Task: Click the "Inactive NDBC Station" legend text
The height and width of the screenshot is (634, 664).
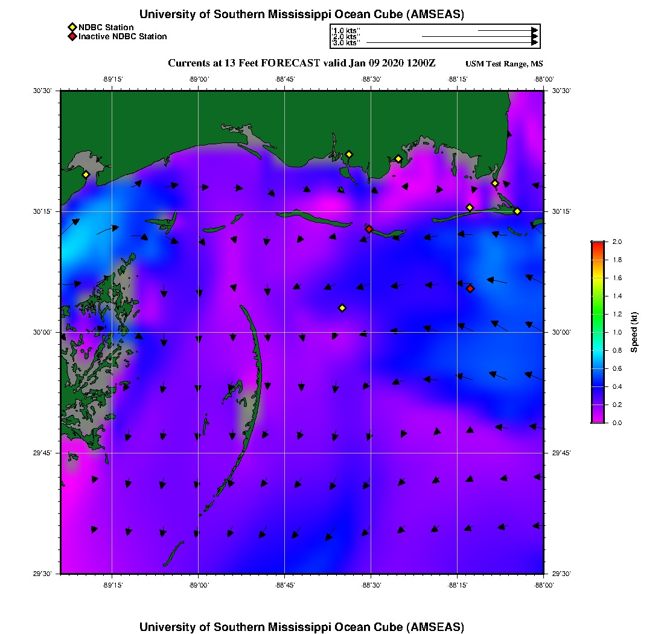Action: click(123, 36)
